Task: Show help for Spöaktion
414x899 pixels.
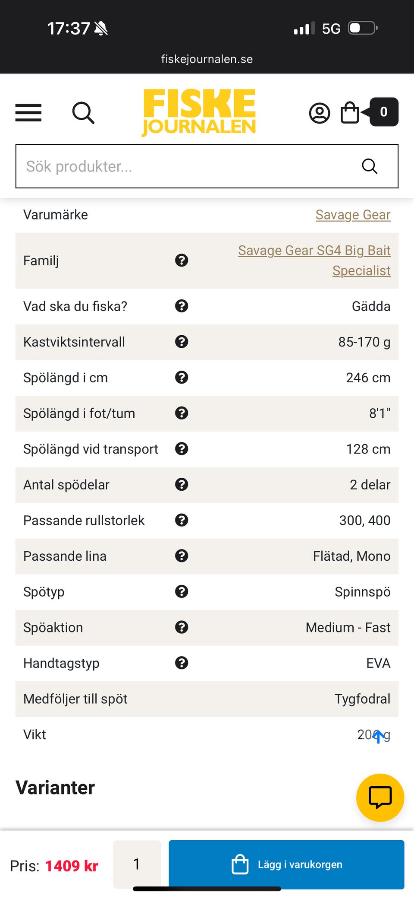Action: coord(182,627)
